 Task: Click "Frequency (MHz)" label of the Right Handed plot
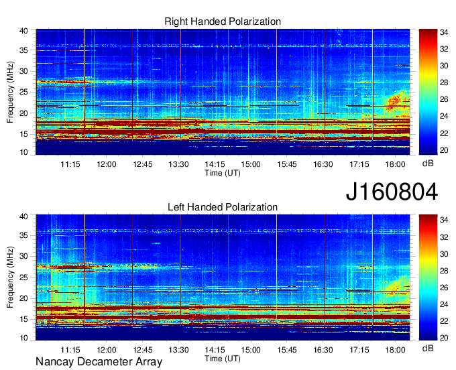[x=10, y=92]
